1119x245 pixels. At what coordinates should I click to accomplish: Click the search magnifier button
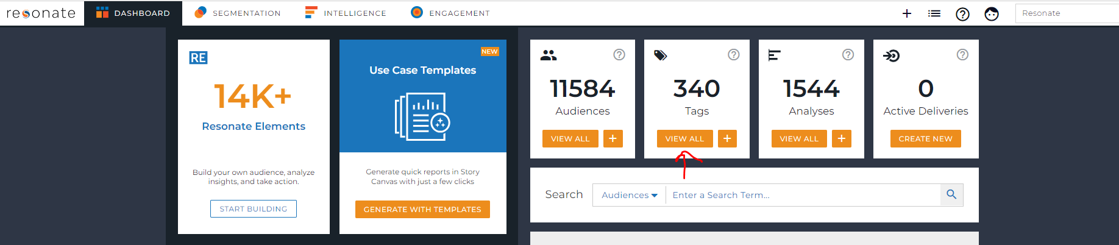(x=951, y=195)
